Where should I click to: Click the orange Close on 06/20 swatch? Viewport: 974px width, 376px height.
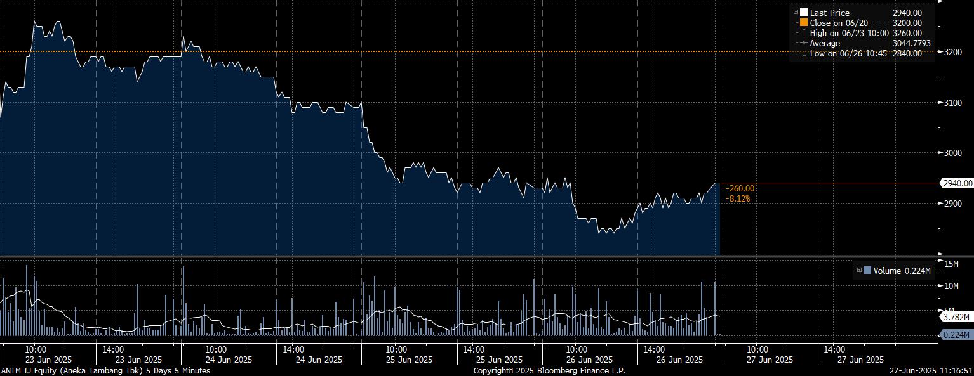[804, 23]
